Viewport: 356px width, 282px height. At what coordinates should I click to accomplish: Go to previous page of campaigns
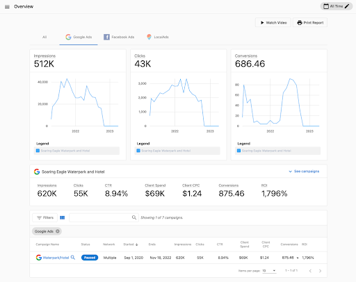[x=310, y=271]
